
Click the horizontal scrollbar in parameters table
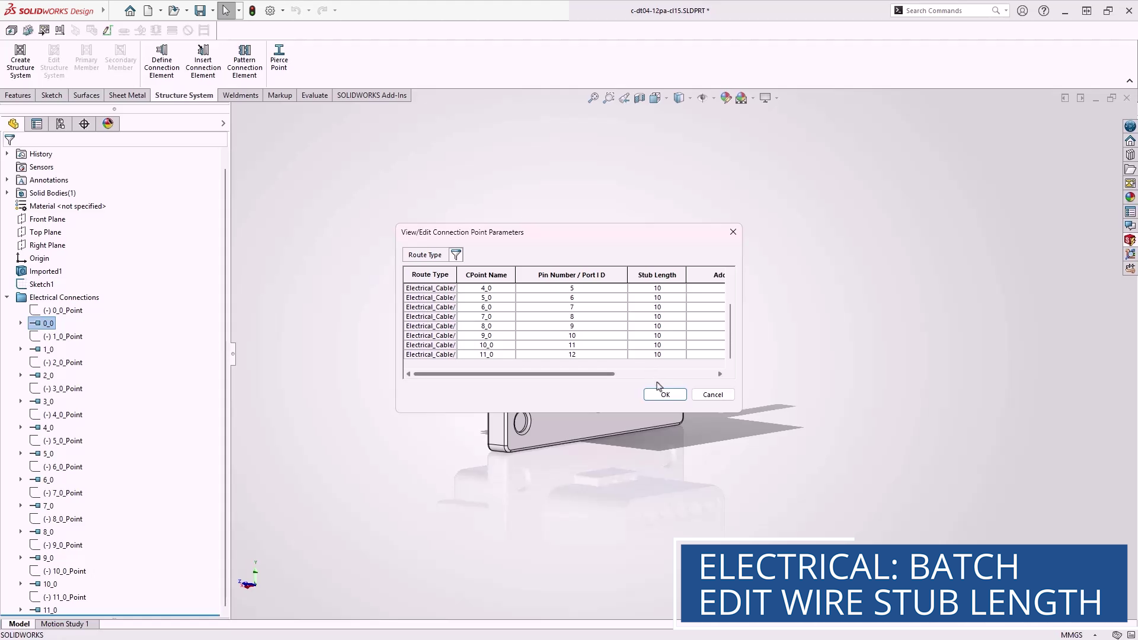514,374
